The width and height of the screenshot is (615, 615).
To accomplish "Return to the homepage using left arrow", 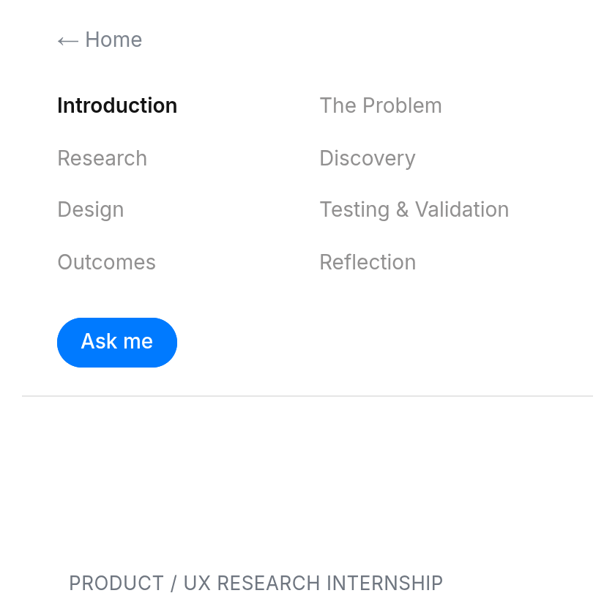I will 68,41.
